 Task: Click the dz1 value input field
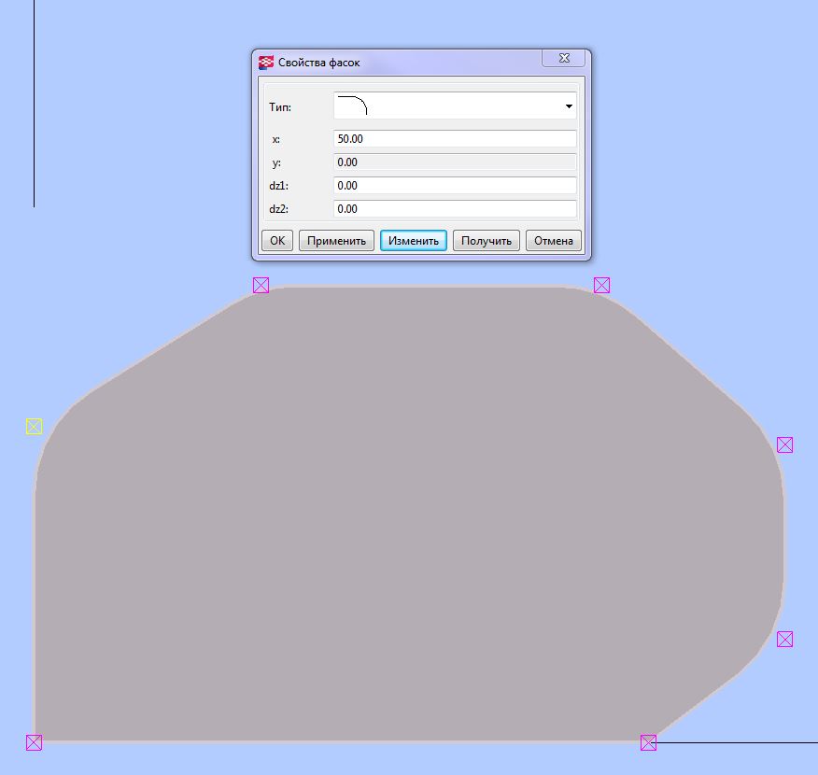[455, 185]
